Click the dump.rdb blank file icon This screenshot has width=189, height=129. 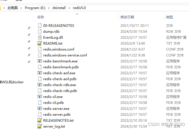click(x=40, y=31)
